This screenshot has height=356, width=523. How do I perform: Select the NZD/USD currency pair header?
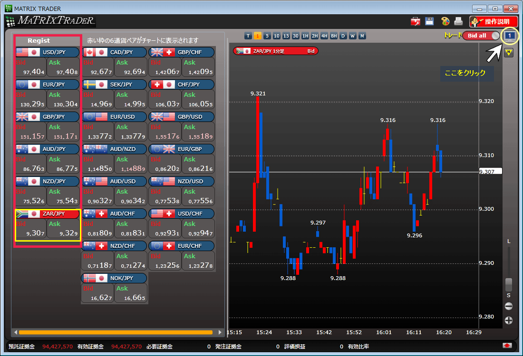(182, 181)
